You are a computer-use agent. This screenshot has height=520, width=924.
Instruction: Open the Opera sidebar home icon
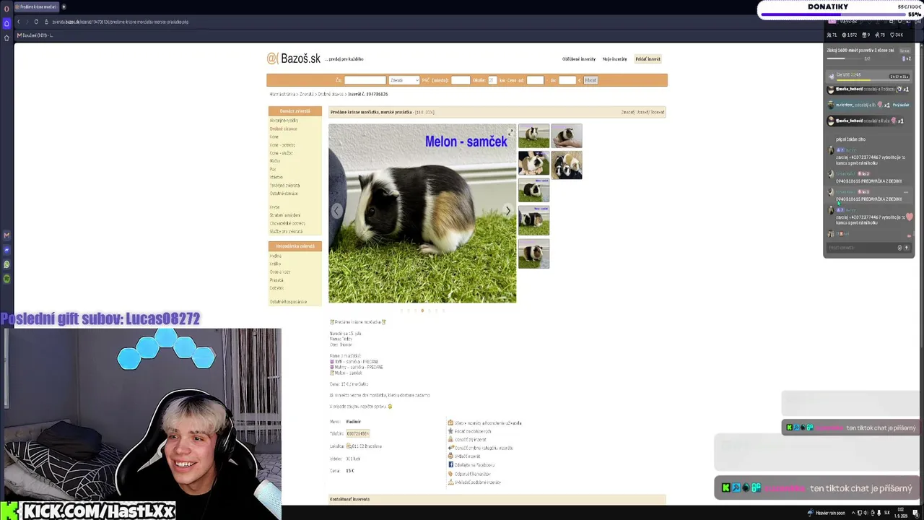[x=6, y=23]
